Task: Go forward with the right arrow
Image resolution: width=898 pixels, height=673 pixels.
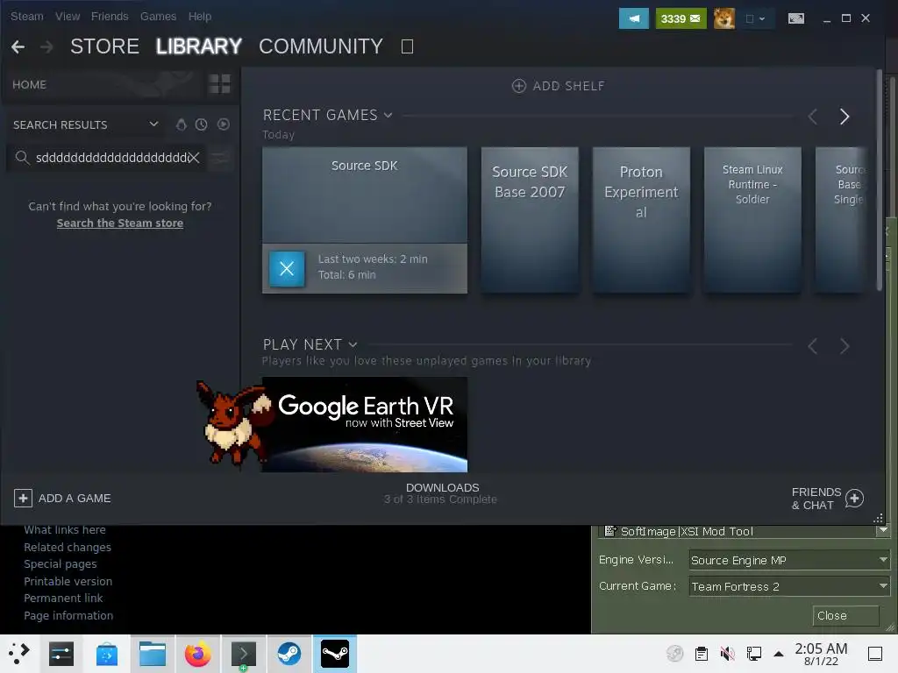Action: pos(46,46)
